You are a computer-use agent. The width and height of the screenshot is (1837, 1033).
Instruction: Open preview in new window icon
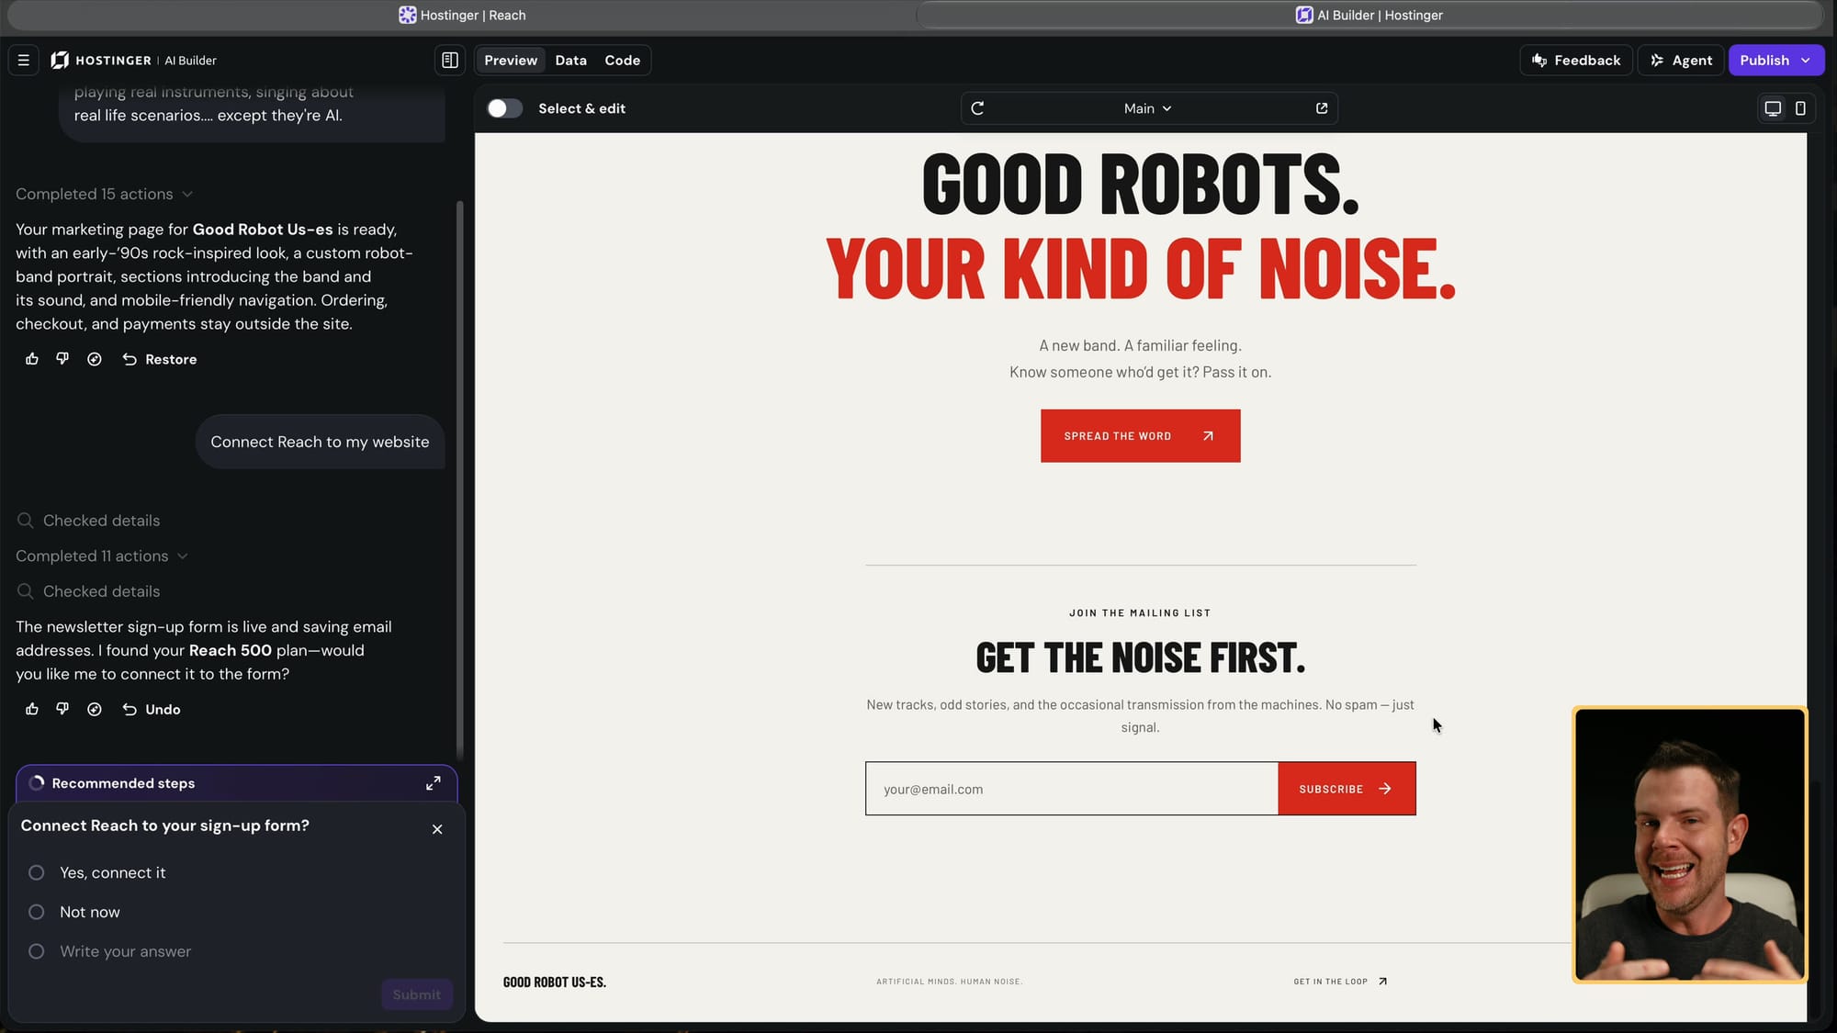[1322, 108]
